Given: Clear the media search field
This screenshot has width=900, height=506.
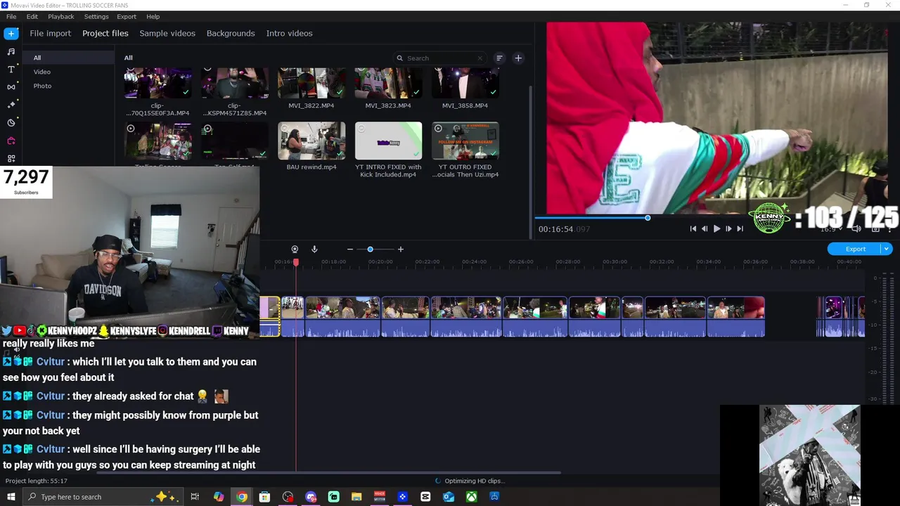Looking at the screenshot, I should [480, 58].
